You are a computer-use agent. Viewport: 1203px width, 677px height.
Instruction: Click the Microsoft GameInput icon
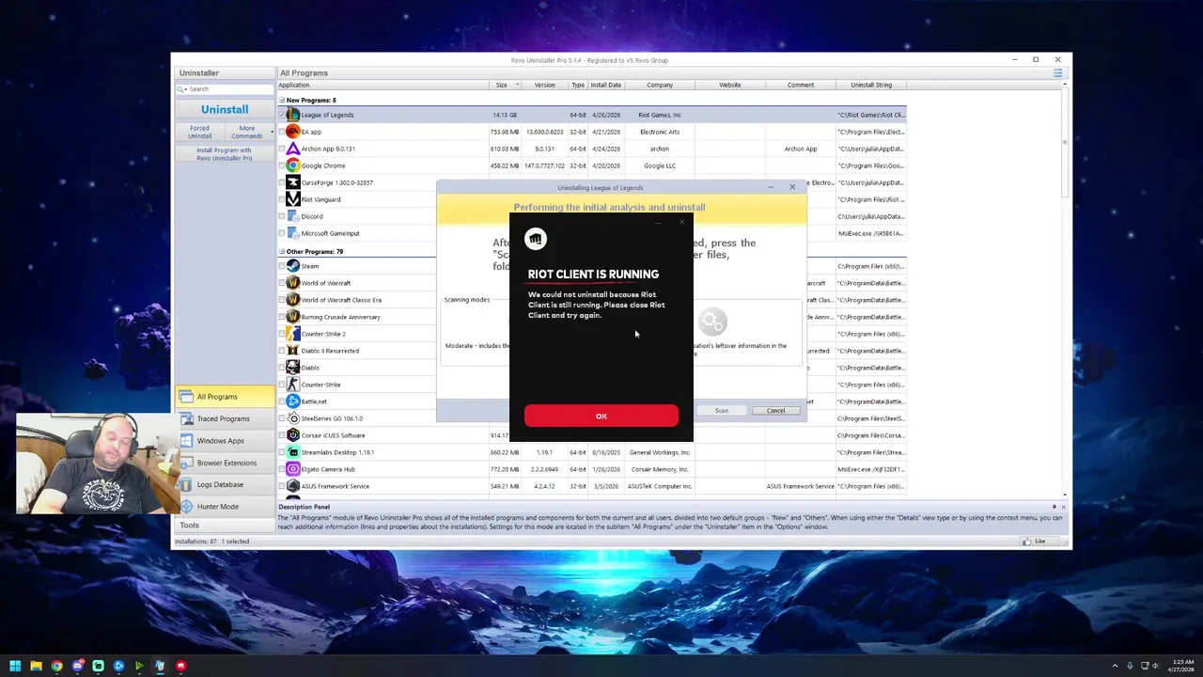pos(293,233)
